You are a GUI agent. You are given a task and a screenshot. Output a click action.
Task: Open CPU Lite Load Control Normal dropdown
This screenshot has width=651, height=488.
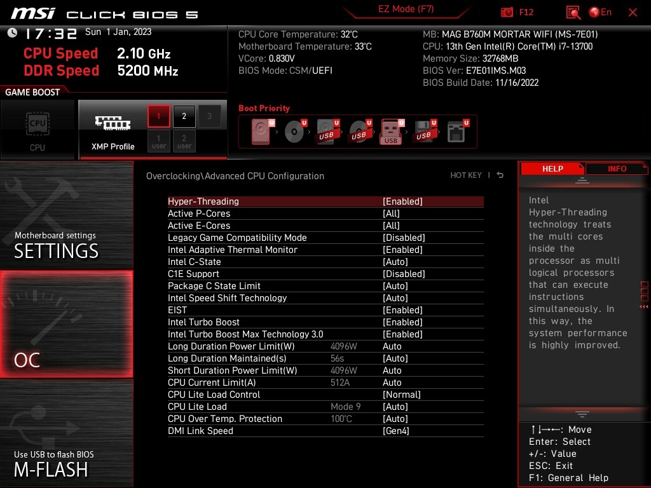pos(402,394)
